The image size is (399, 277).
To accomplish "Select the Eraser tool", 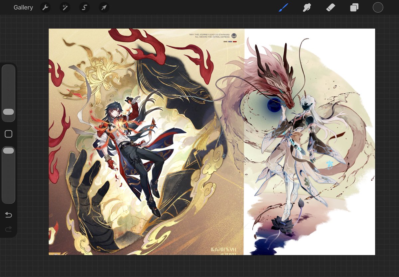I will [331, 7].
